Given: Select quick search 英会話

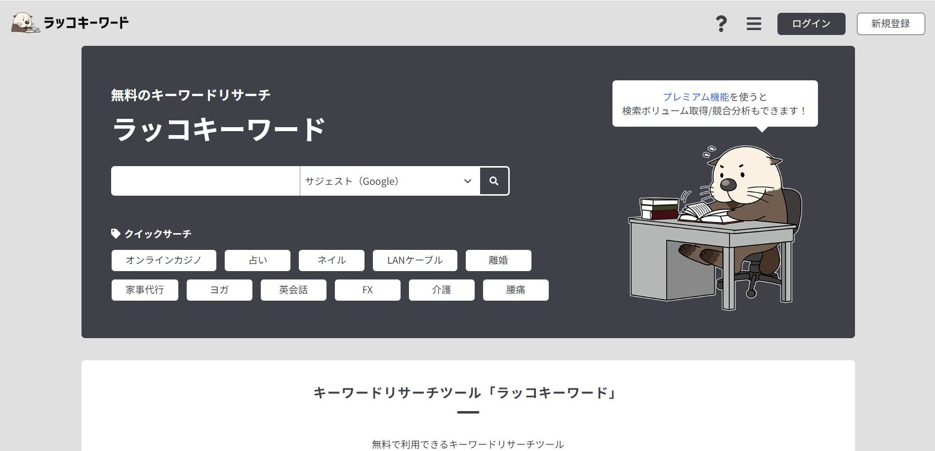Looking at the screenshot, I should coord(293,290).
